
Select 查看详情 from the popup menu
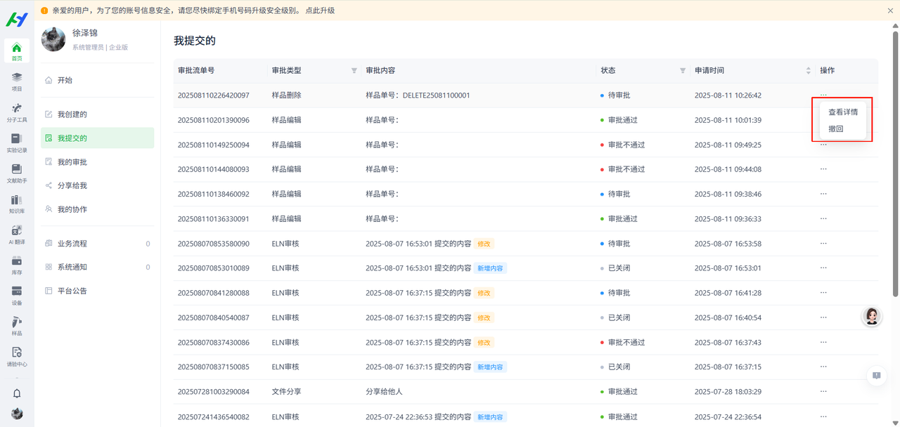click(842, 112)
